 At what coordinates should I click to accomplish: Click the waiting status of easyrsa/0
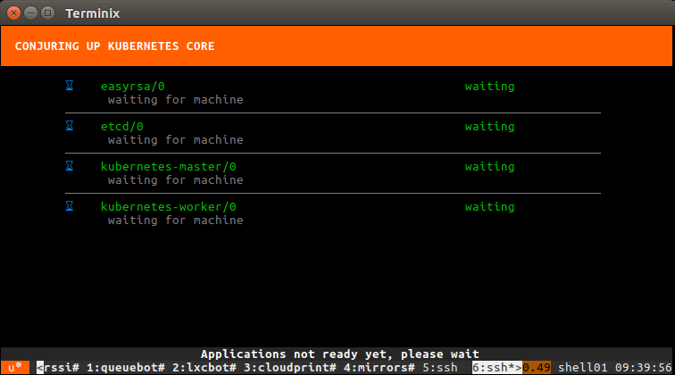click(x=489, y=87)
